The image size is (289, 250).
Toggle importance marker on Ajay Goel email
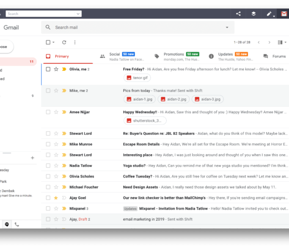click(x=64, y=198)
